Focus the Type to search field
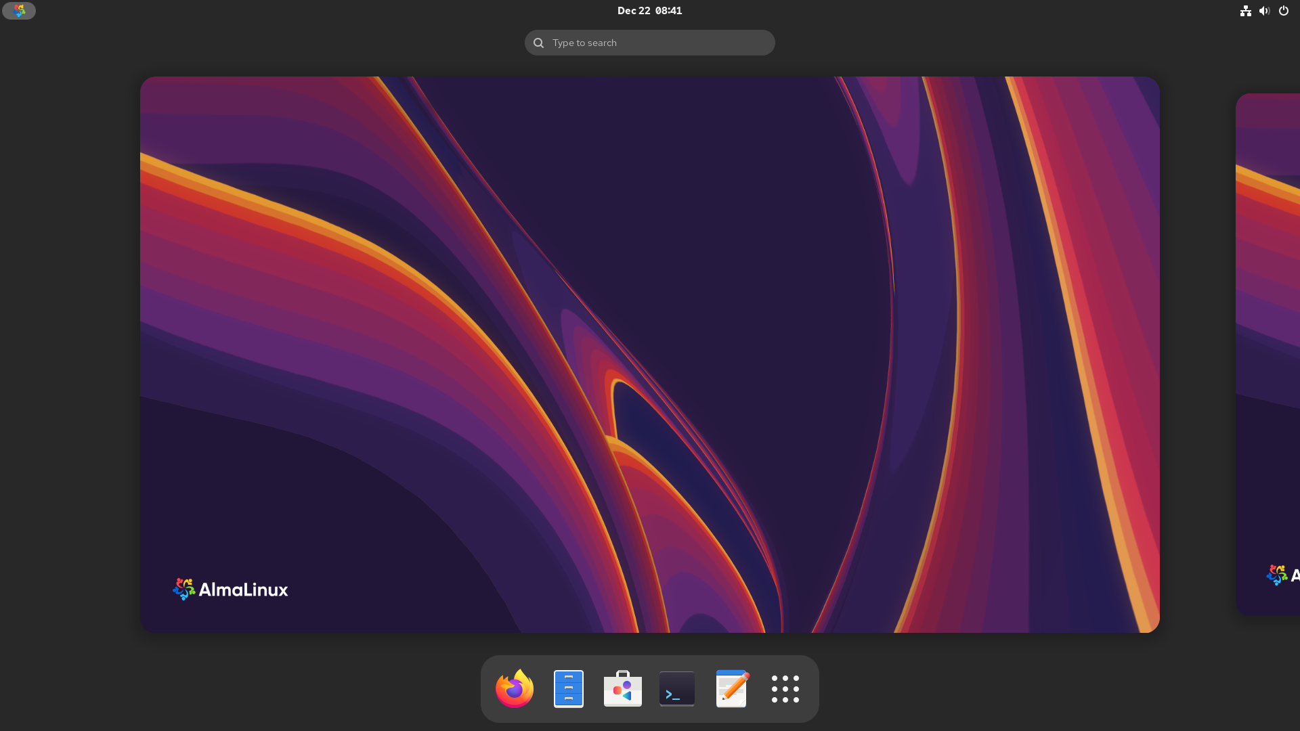Viewport: 1300px width, 731px height. click(649, 42)
